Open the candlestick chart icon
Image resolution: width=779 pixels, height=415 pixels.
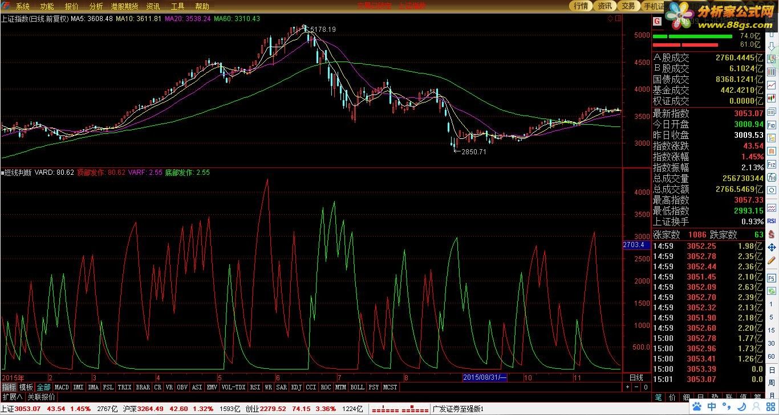(x=772, y=98)
